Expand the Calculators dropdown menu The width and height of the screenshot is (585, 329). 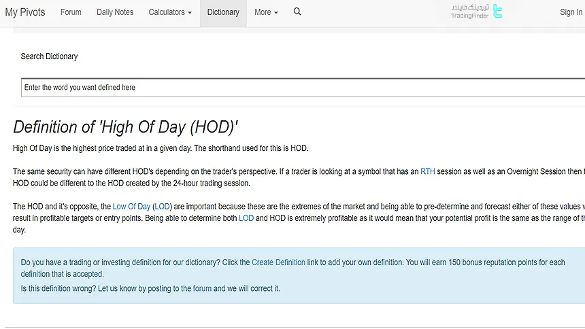pyautogui.click(x=170, y=12)
